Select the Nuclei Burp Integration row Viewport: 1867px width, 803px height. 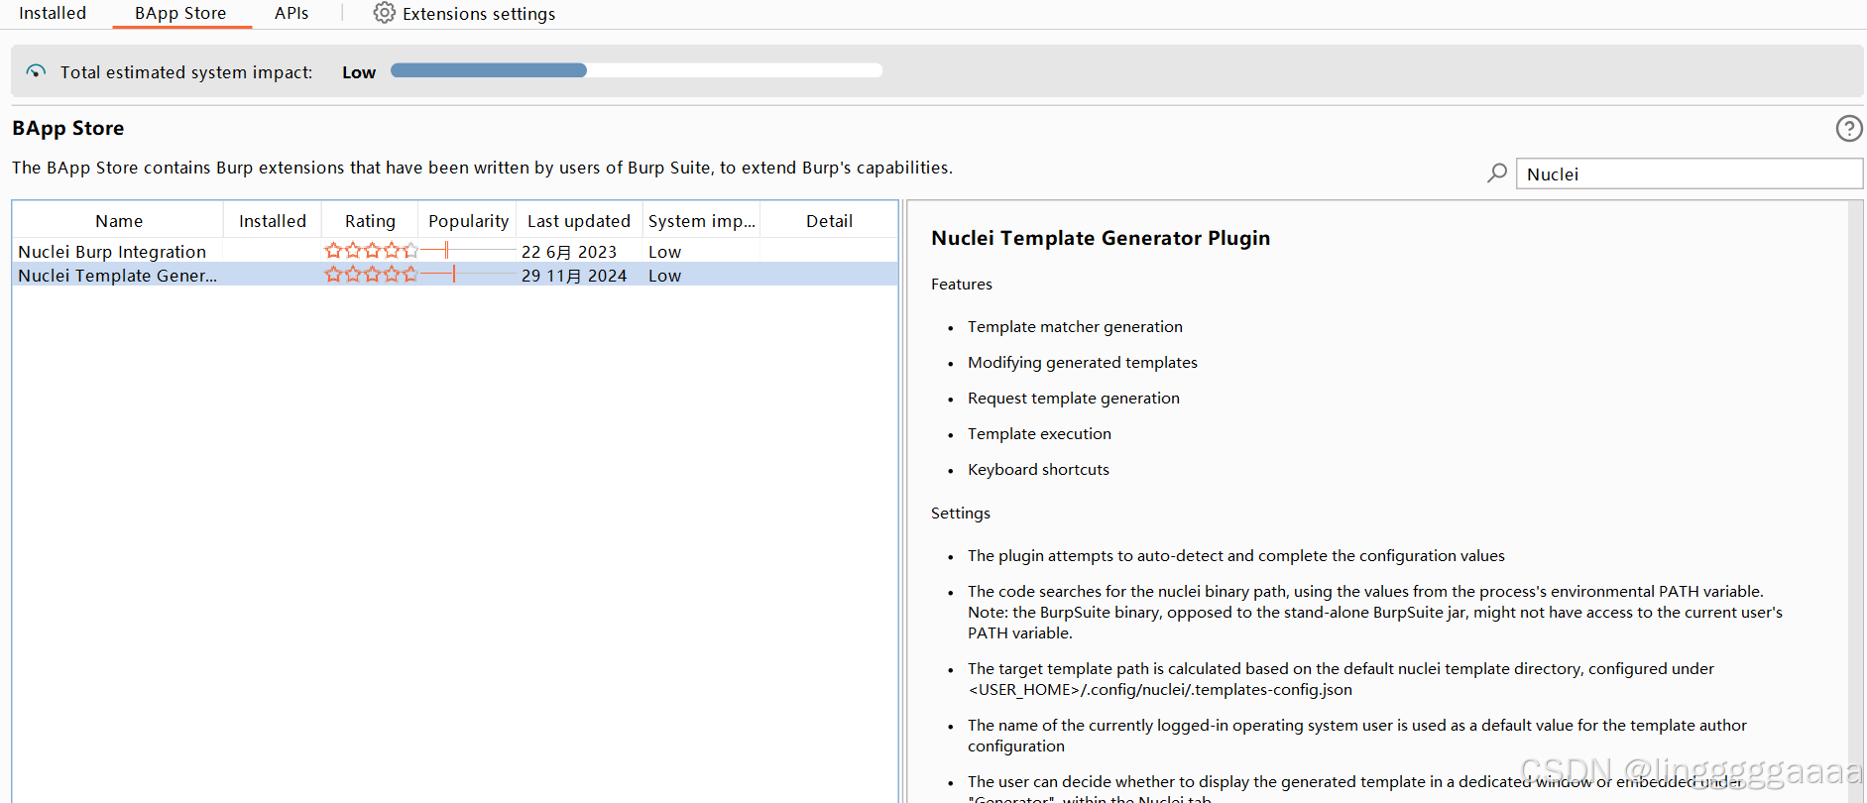click(455, 252)
